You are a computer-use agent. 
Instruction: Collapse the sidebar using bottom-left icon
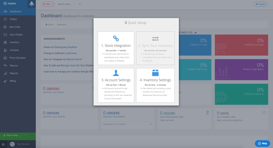3,144
